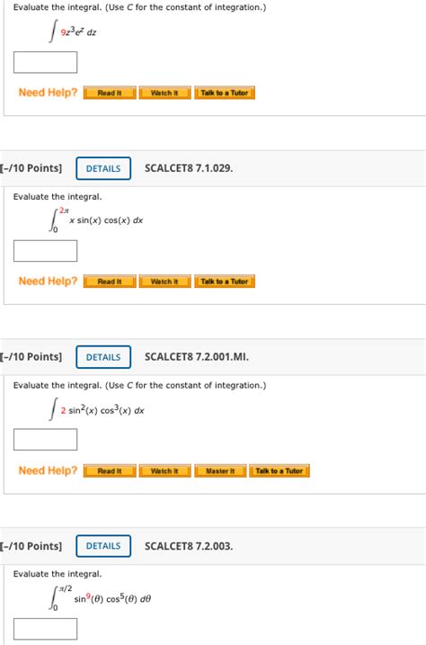Open Read It for problem 7.1.029
426x645 pixels.
coord(110,282)
